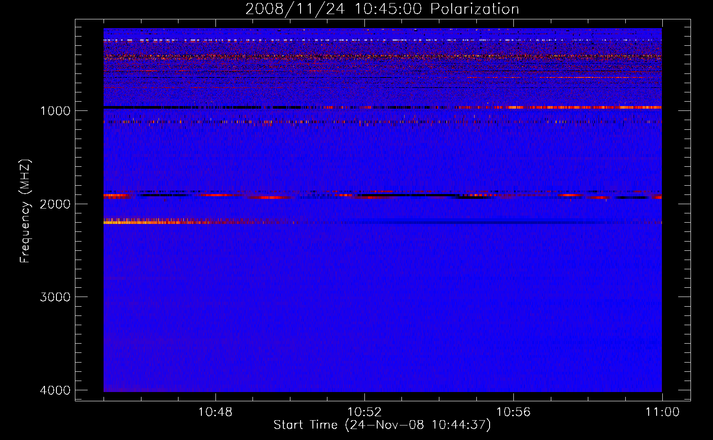Click the 10:52 time tick label
Viewport: 713px width, 440px height.
point(364,412)
